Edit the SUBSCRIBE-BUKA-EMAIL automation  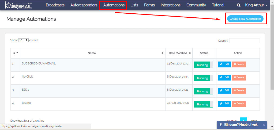point(224,64)
